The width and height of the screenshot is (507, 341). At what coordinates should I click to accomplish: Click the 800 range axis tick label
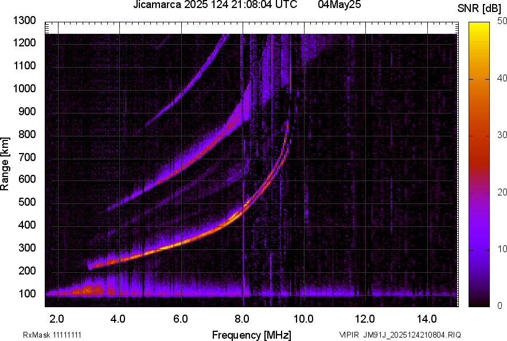27,134
